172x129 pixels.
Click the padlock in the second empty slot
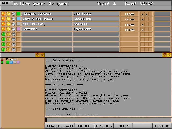pyautogui.click(x=13, y=39)
